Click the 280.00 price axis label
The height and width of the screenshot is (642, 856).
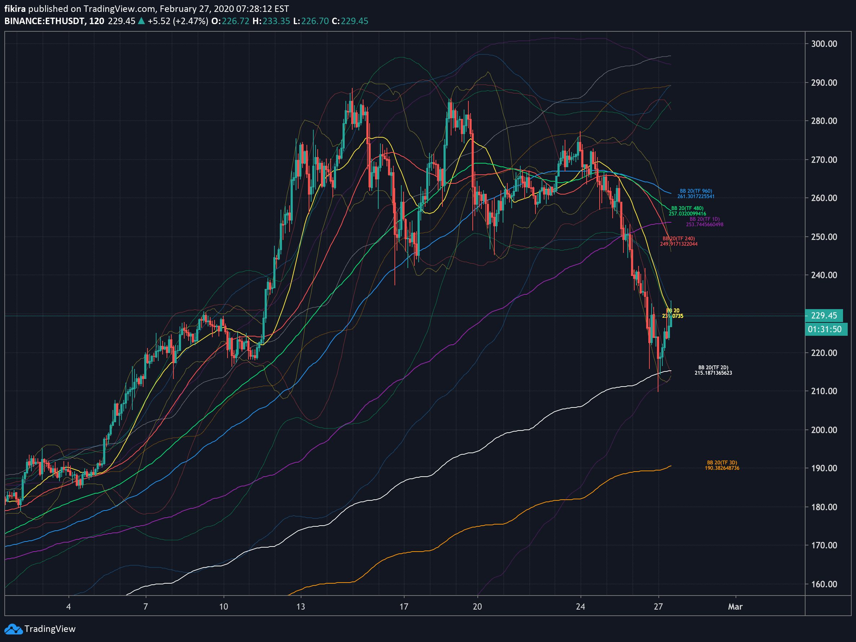(824, 121)
